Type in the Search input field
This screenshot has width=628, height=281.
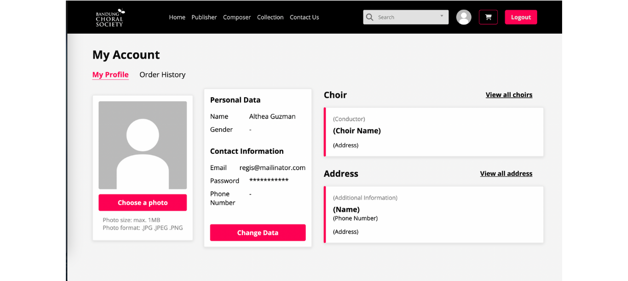pyautogui.click(x=406, y=17)
